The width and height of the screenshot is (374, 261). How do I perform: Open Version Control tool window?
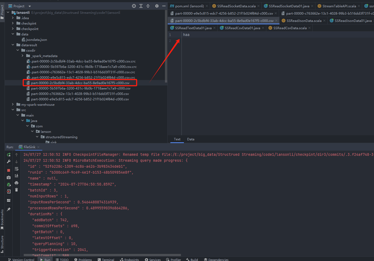pyautogui.click(x=21, y=259)
